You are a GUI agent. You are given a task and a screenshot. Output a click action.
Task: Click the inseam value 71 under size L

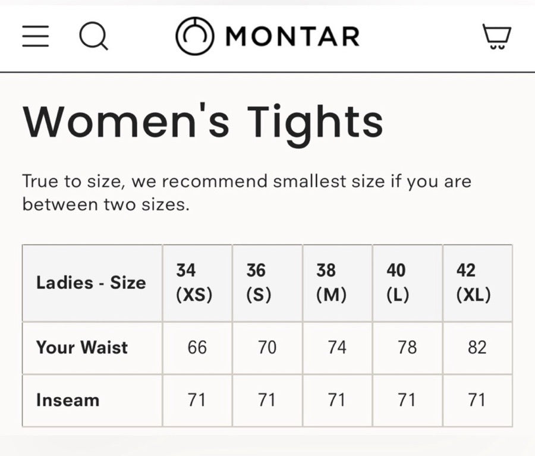coord(407,400)
